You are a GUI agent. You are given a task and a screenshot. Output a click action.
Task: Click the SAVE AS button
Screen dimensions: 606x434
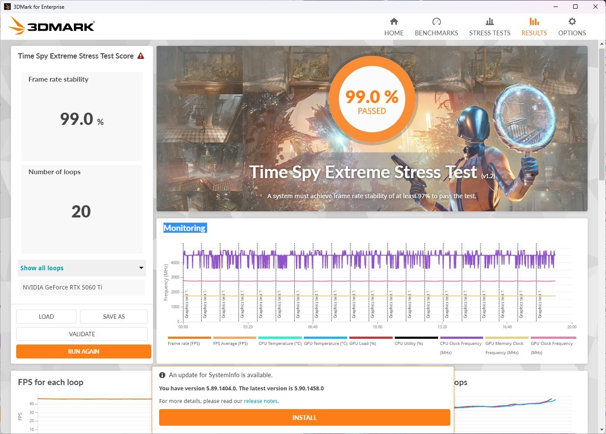click(114, 317)
